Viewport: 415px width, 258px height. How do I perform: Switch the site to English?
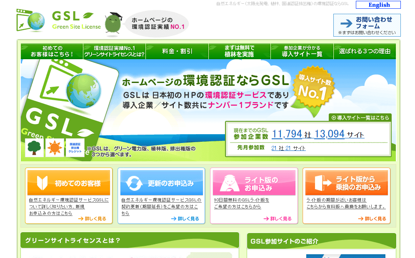pyautogui.click(x=378, y=5)
